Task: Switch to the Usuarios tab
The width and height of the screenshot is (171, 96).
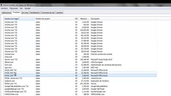Action: tap(59, 13)
